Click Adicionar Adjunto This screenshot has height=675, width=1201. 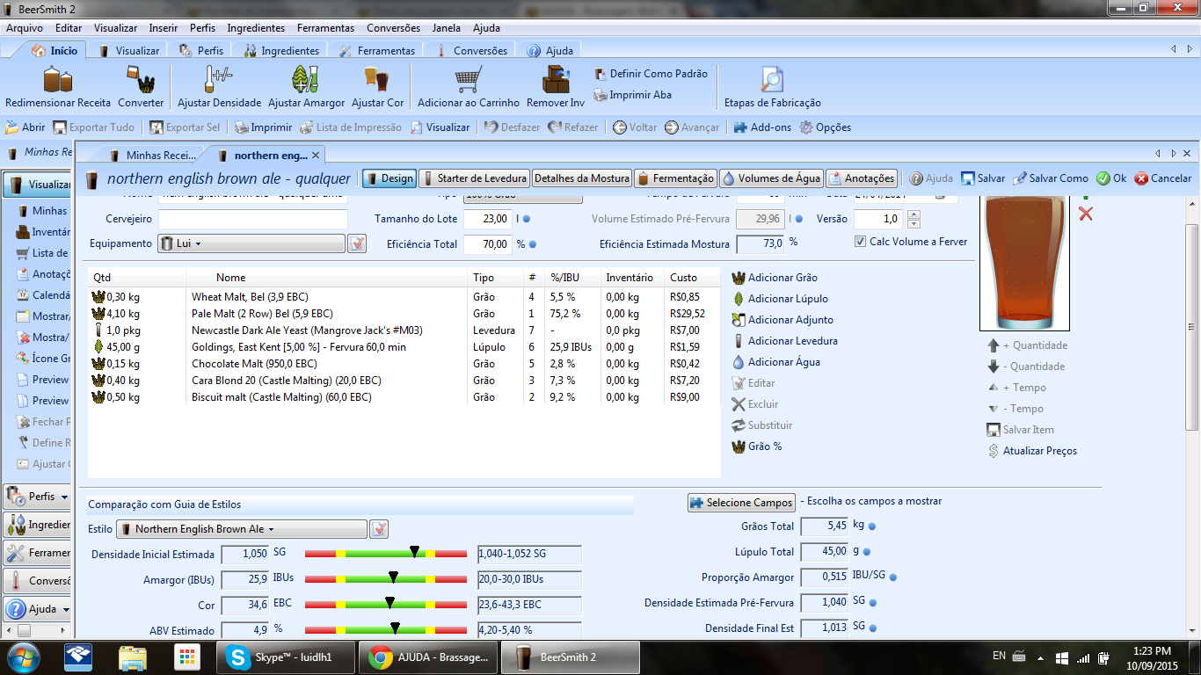click(782, 320)
